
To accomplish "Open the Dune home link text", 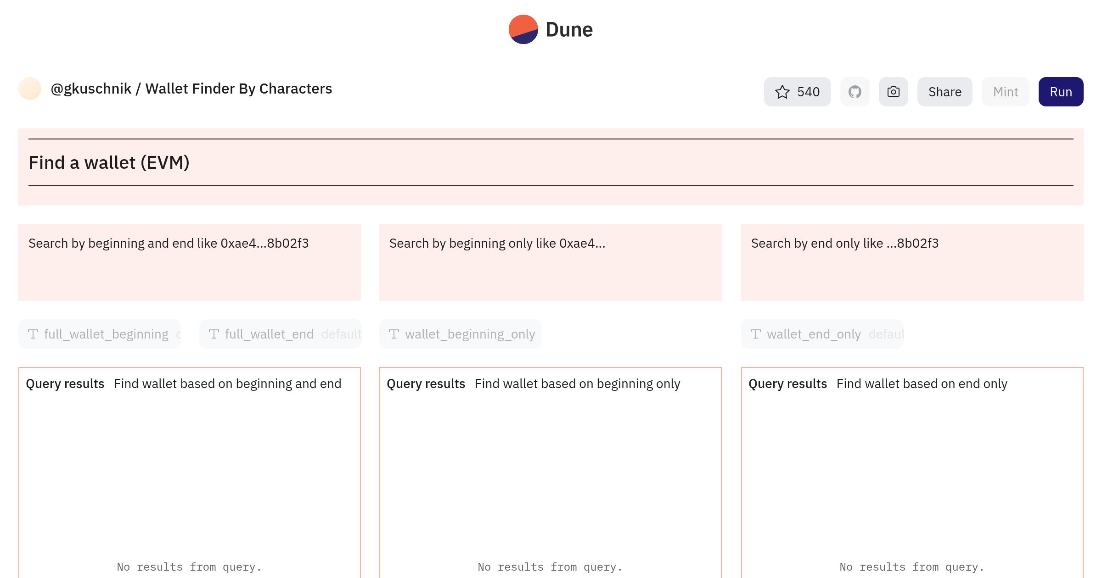I will coord(569,30).
